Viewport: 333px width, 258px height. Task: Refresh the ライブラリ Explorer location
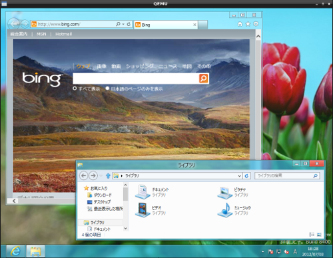point(246,176)
